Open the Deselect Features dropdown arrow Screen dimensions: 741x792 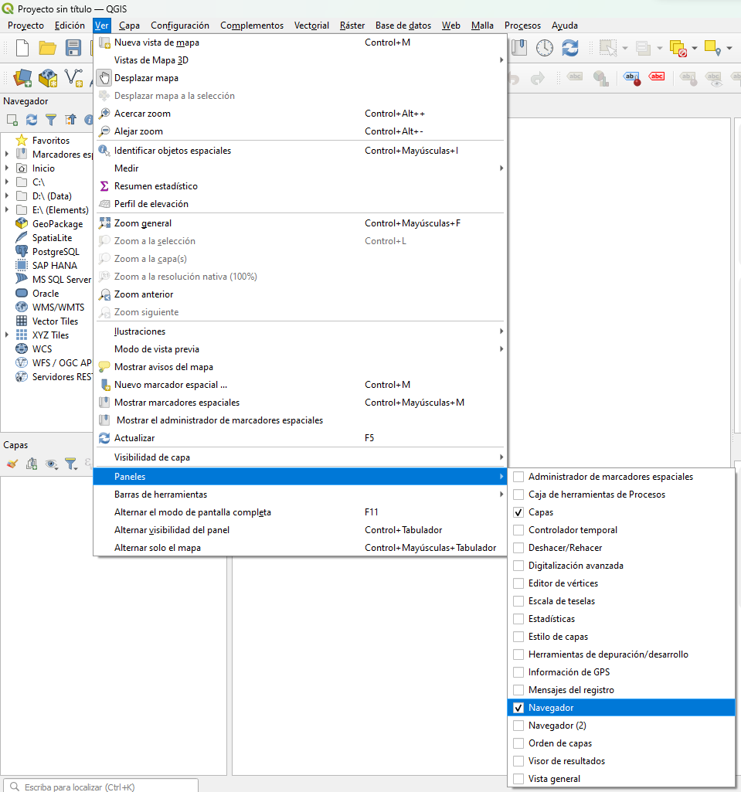click(695, 49)
